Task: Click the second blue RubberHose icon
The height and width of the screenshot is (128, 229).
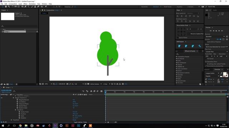Action: (x=186, y=46)
